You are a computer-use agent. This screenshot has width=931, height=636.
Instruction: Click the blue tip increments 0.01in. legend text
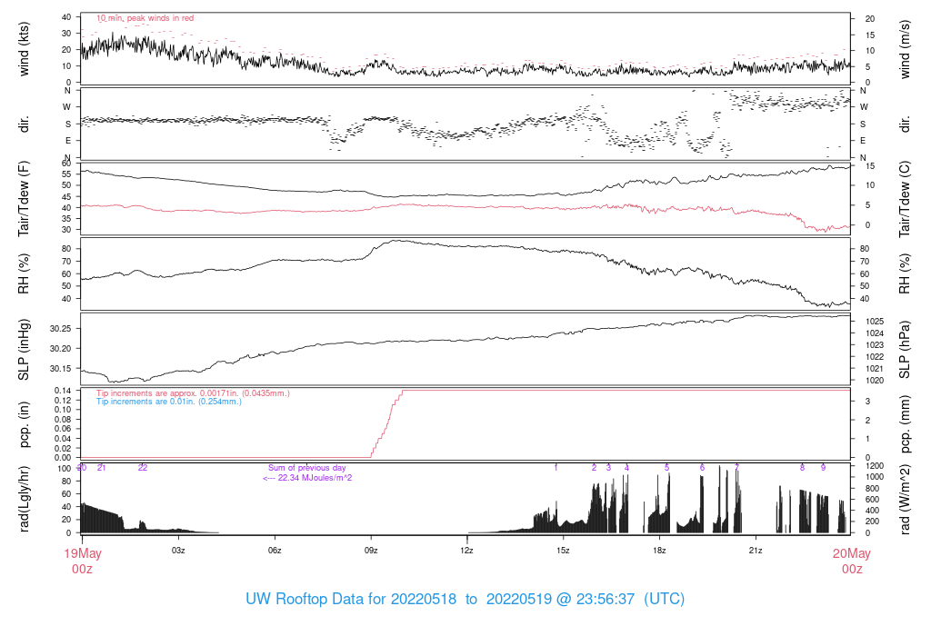point(169,401)
